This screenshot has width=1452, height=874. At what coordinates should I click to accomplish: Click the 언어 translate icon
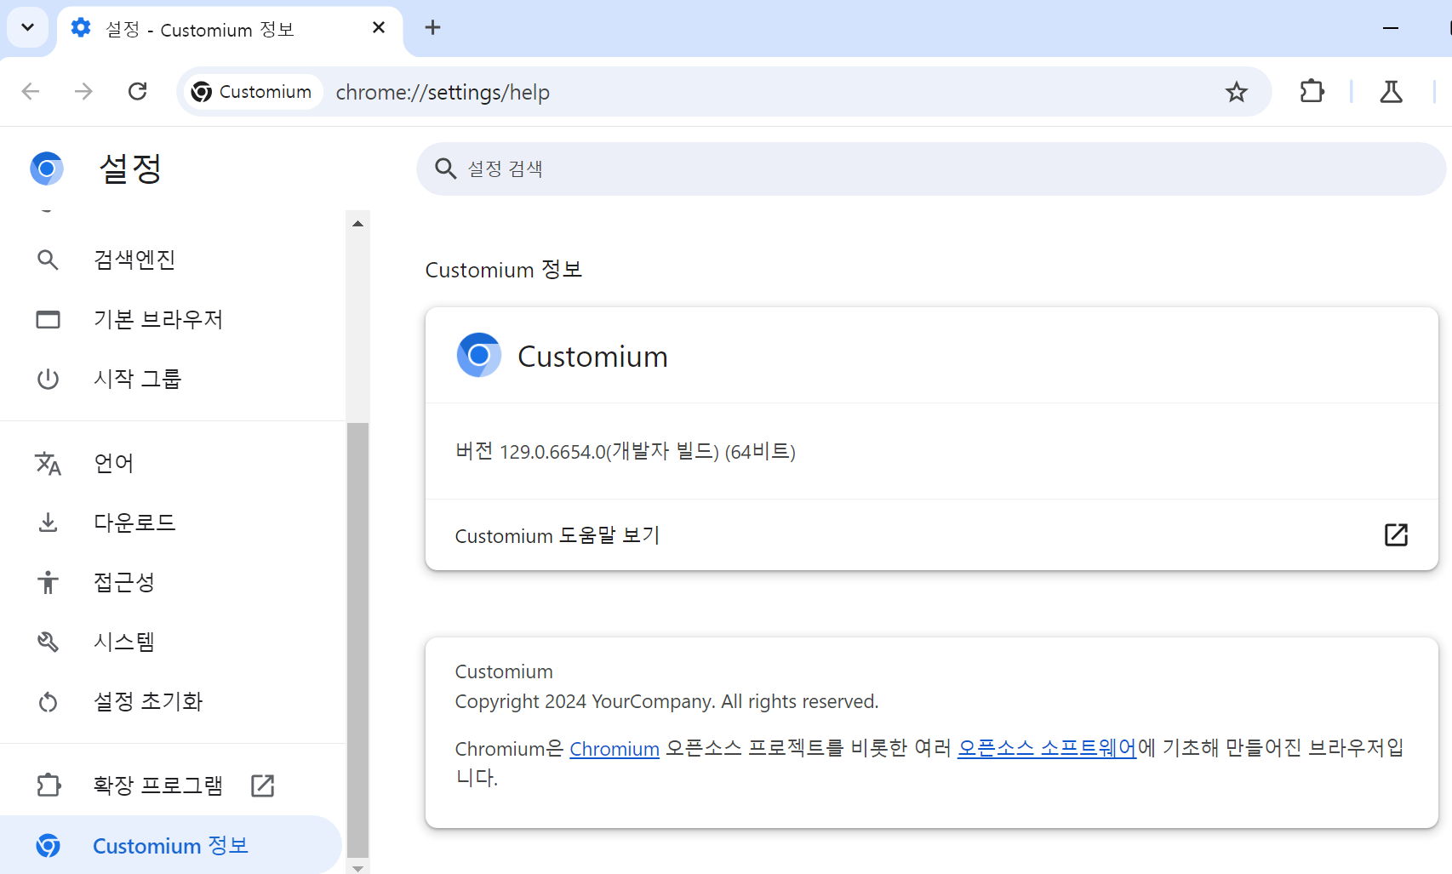48,463
